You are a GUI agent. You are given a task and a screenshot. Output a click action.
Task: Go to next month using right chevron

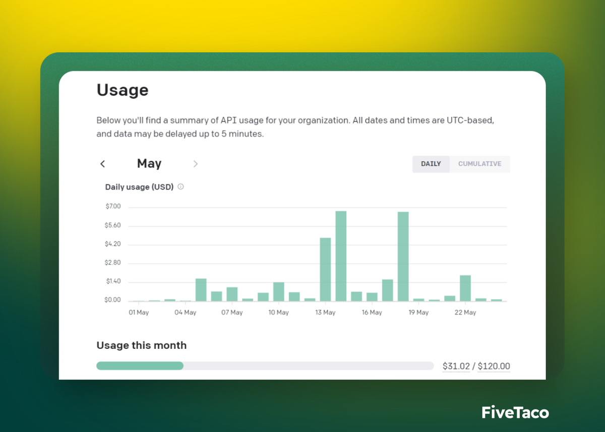(196, 164)
